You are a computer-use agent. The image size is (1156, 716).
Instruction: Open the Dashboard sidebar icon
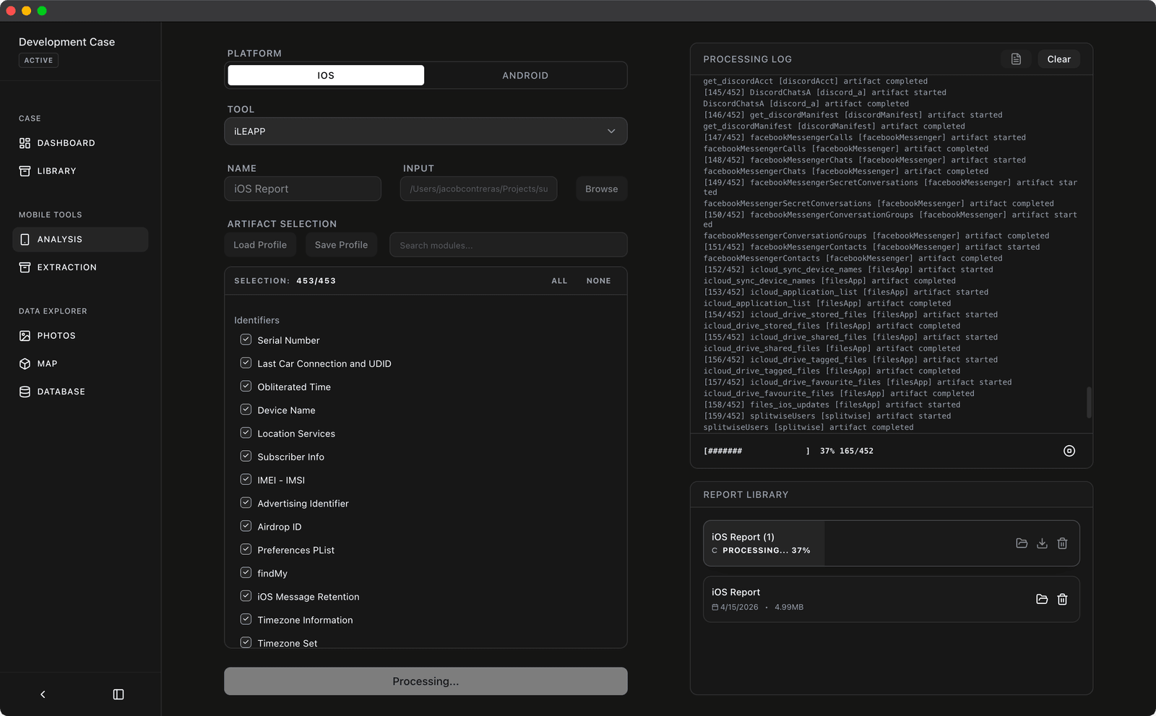(x=25, y=143)
